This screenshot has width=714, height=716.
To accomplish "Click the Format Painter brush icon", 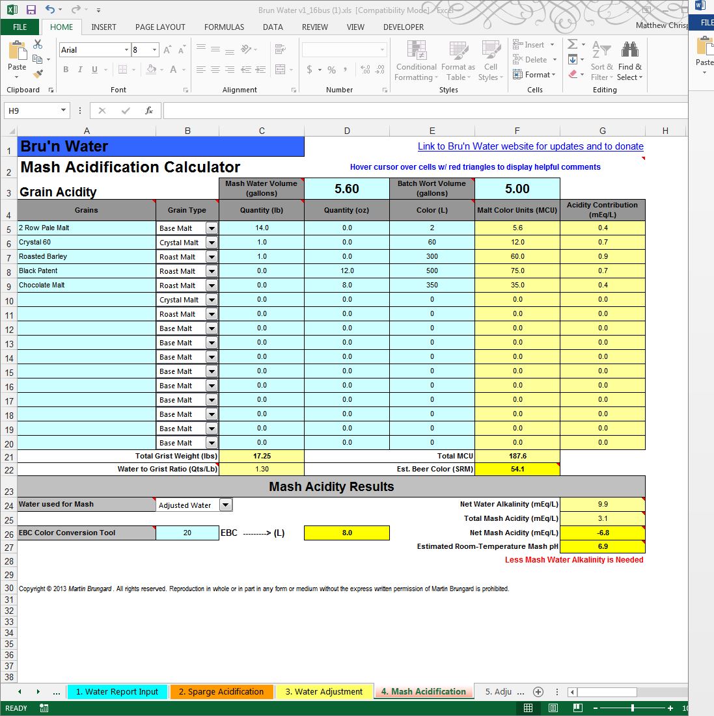I will [x=38, y=74].
